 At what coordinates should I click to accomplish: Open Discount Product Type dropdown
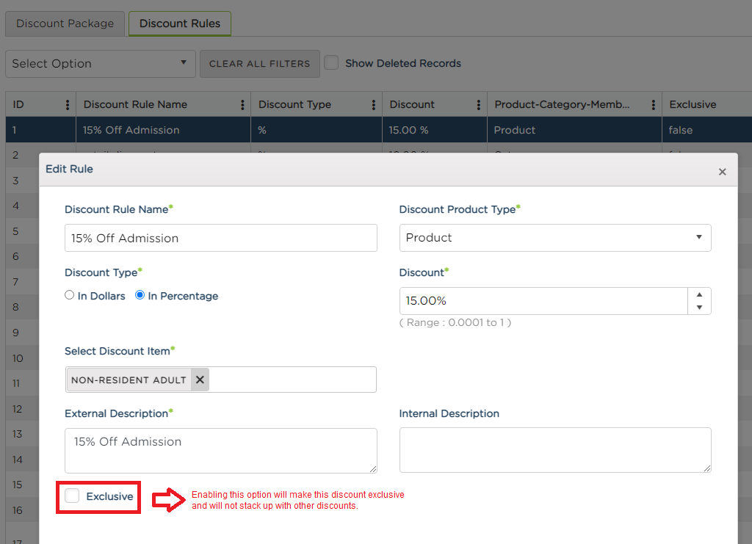coord(555,238)
